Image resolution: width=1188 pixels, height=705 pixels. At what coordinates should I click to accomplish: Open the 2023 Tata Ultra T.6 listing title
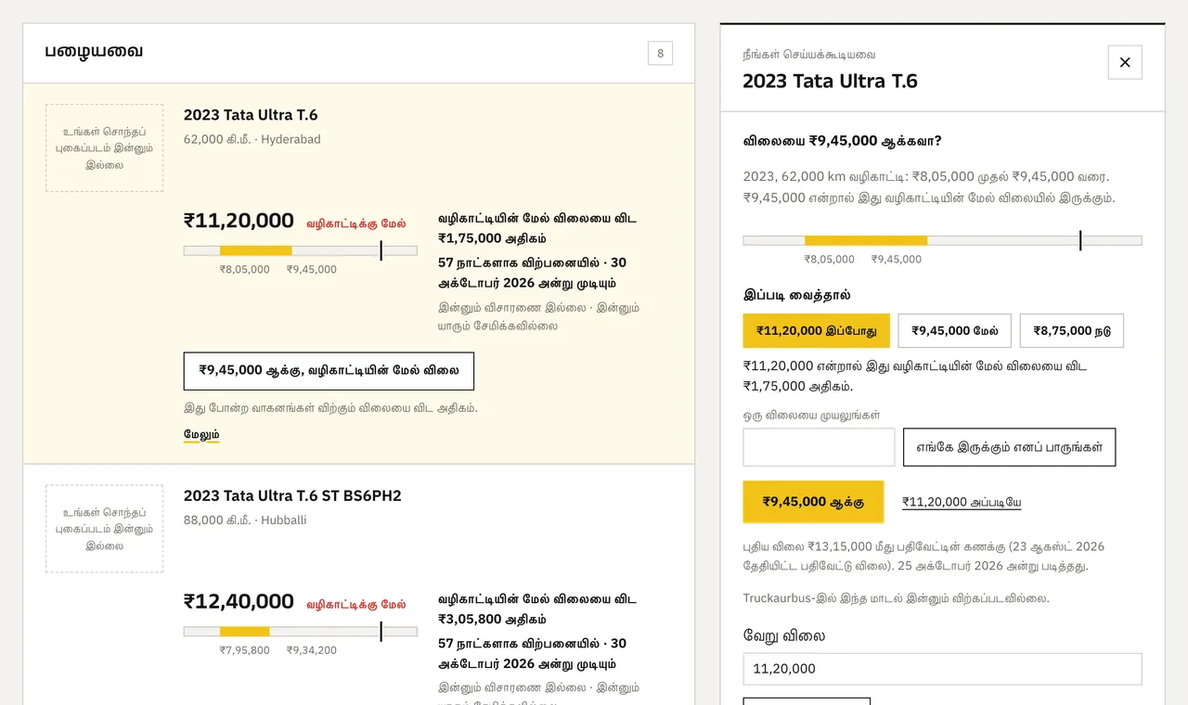coord(251,115)
